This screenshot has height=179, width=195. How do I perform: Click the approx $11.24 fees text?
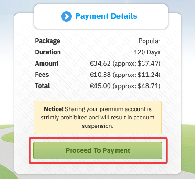coord(137,75)
